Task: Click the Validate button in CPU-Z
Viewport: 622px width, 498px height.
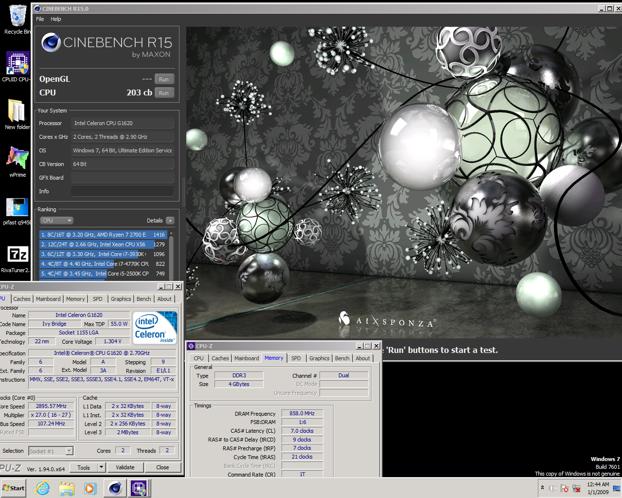Action: click(125, 467)
